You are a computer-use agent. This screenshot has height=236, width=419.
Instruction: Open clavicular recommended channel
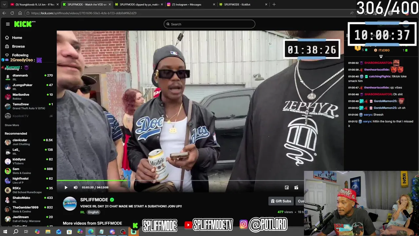pos(29,142)
